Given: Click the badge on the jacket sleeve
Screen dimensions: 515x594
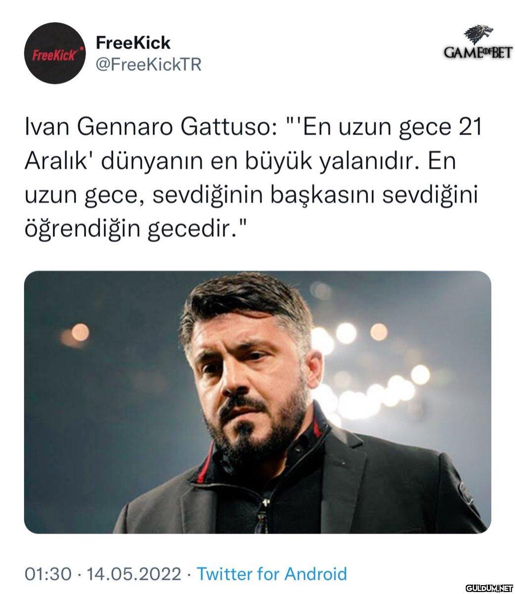Looking at the screenshot, I should [x=465, y=493].
